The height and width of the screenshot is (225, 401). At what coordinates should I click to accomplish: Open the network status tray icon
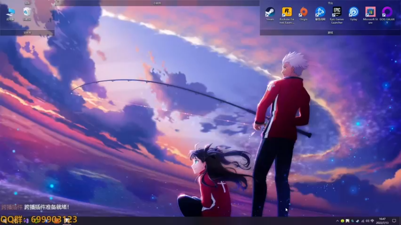(362, 221)
